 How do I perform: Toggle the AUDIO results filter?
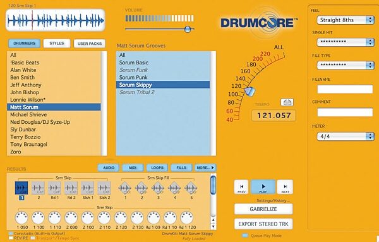(x=109, y=167)
